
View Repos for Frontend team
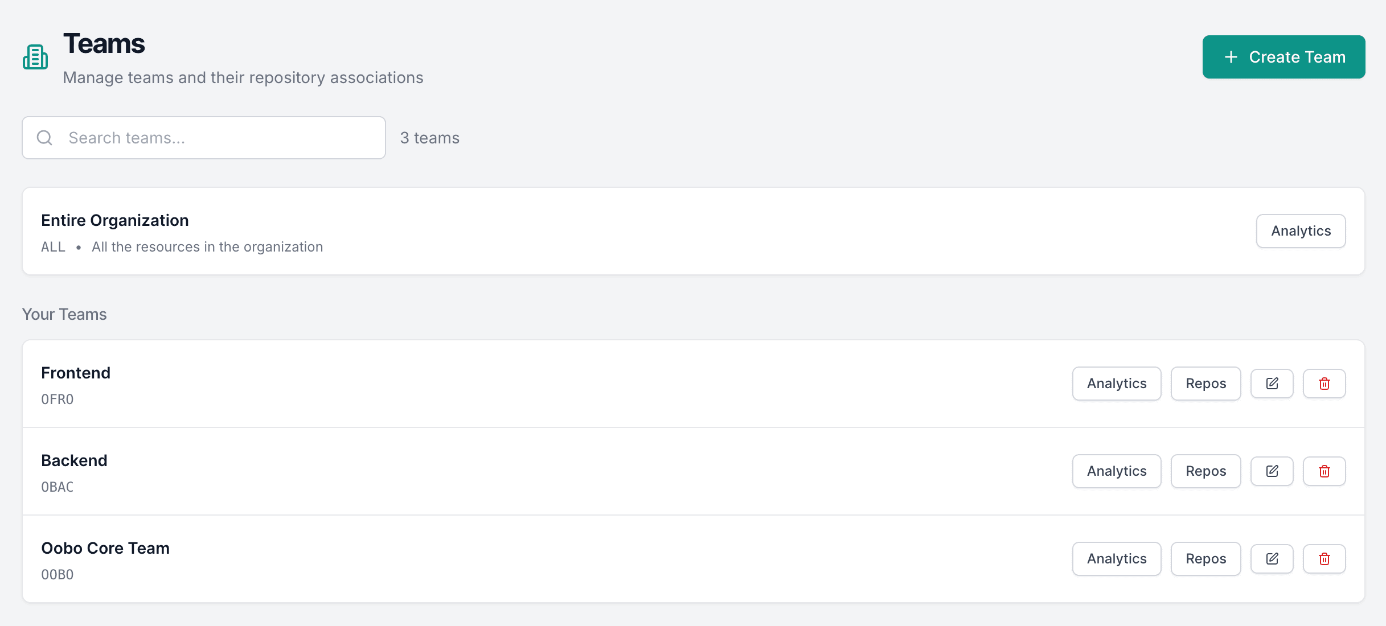click(x=1205, y=383)
